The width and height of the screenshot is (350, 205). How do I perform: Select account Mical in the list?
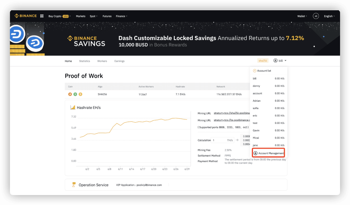click(x=268, y=138)
